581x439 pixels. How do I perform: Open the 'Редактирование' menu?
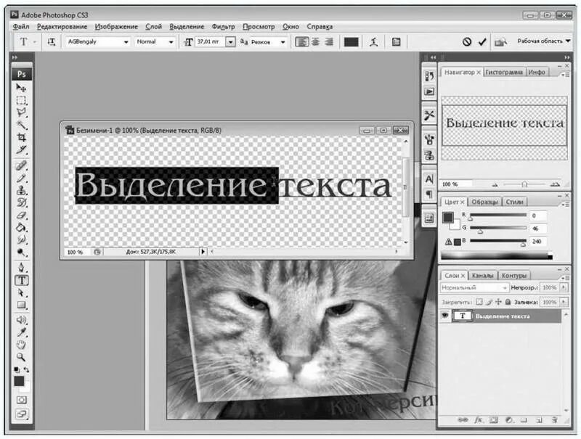(x=62, y=27)
